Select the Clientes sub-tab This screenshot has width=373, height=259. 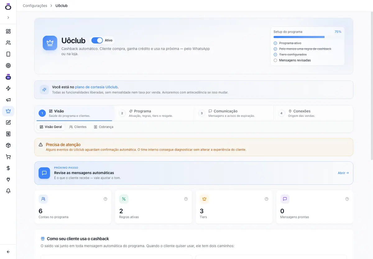[x=78, y=127]
